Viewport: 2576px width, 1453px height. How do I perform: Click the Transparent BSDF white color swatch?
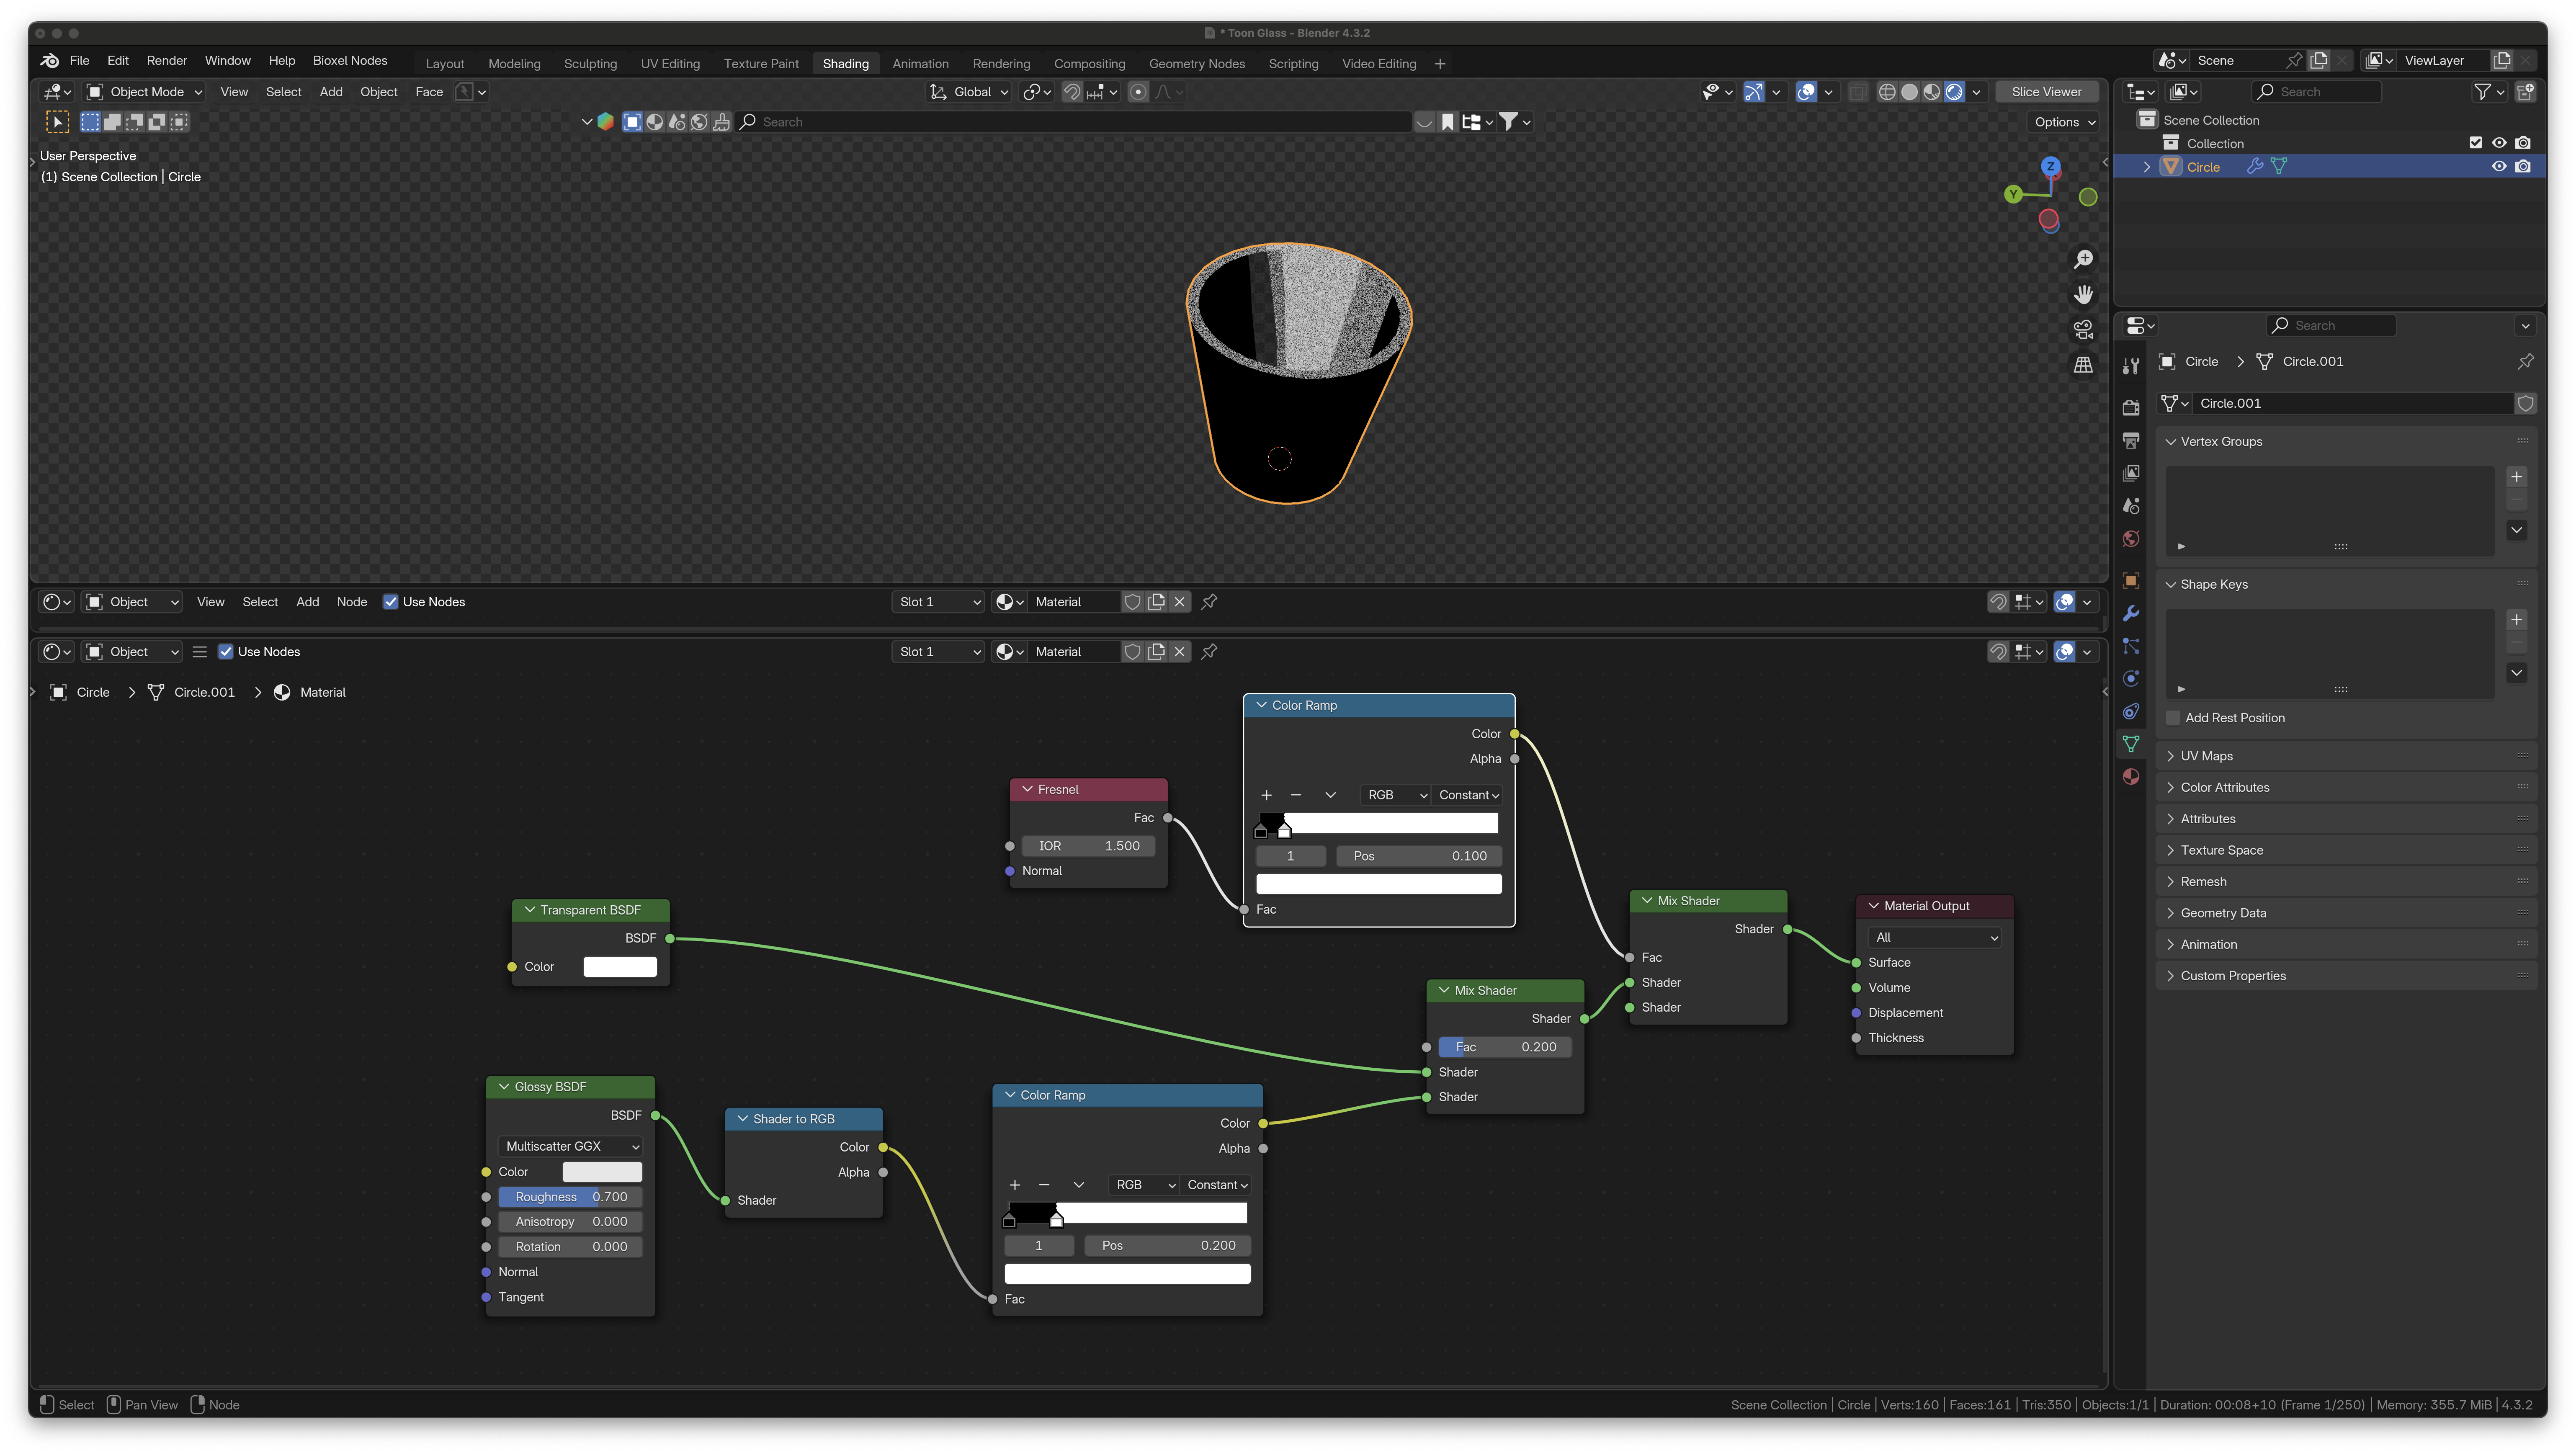(x=620, y=967)
